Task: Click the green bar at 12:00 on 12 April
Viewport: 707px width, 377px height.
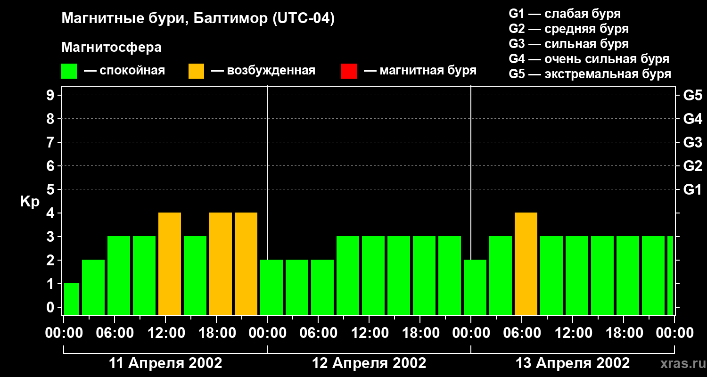Action: (373, 275)
